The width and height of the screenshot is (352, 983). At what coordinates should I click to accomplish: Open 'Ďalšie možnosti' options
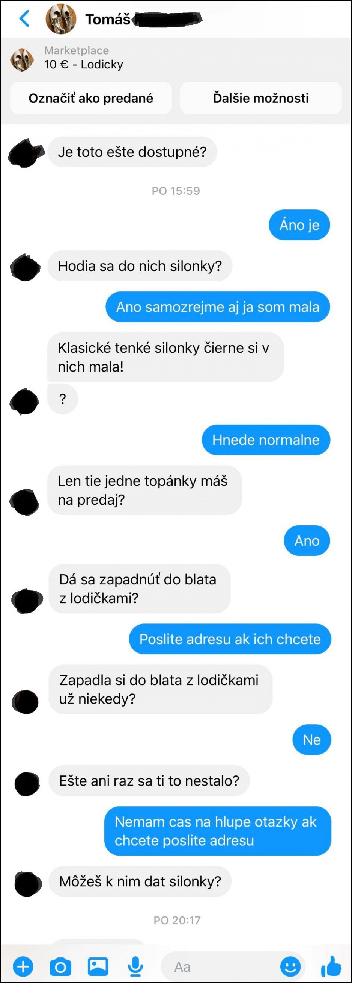[260, 98]
